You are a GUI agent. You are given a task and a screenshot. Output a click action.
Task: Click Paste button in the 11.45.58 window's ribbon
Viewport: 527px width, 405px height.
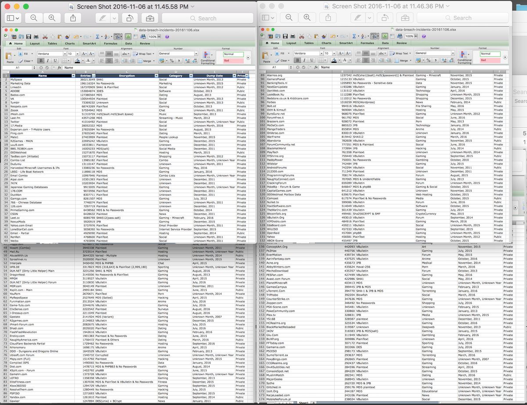tap(10, 57)
